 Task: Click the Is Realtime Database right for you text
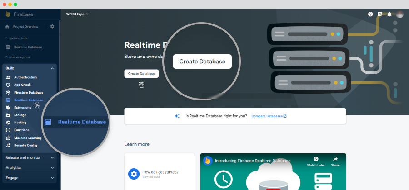216,116
